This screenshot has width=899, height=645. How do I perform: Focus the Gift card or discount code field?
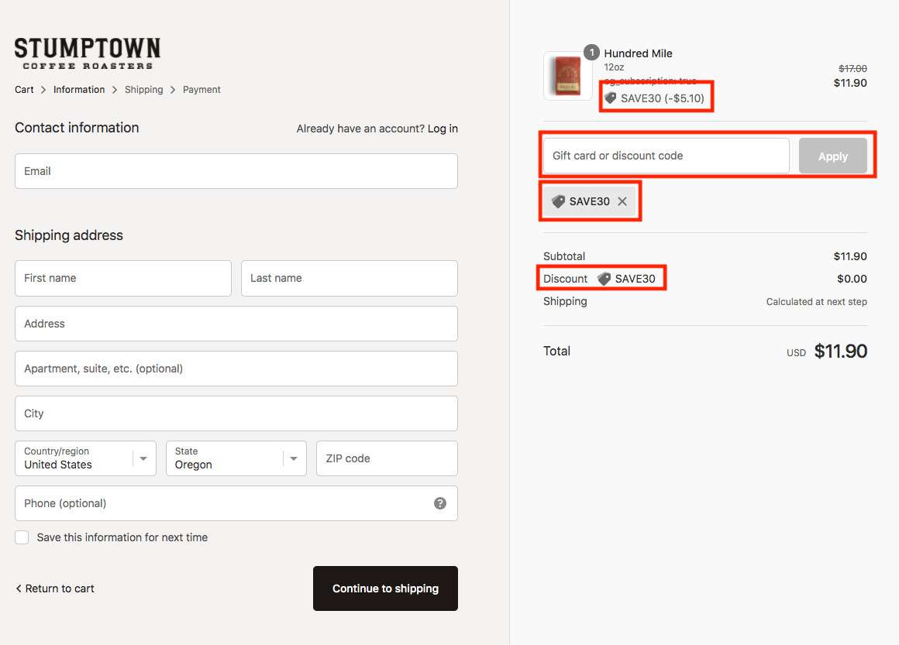pos(666,156)
